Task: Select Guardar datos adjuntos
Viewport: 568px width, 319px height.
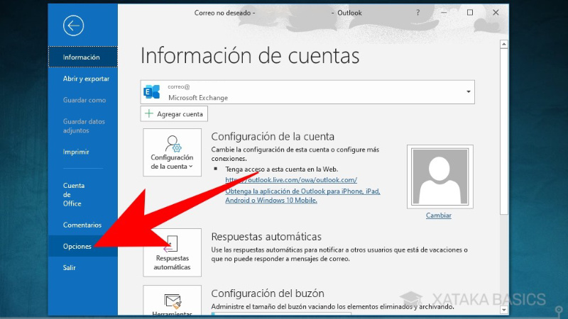Action: (x=83, y=126)
